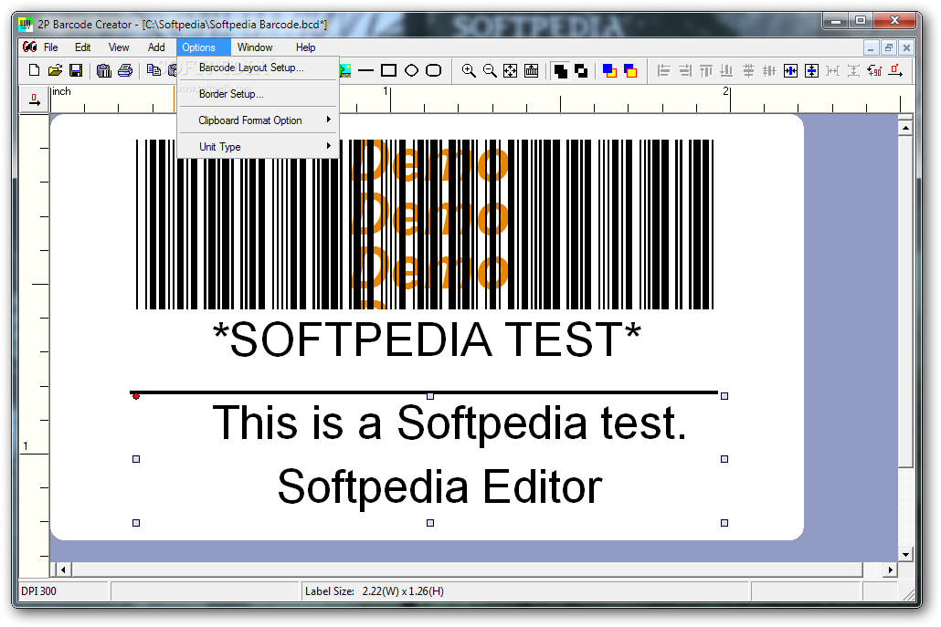This screenshot has height=627, width=941.
Task: Select the line drawing tool
Action: click(365, 71)
